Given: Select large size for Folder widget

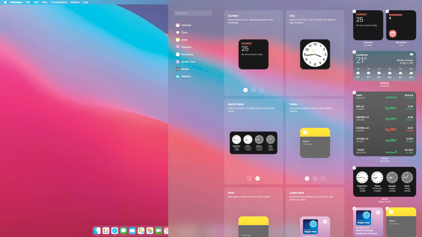Looking at the screenshot, I should [323, 179].
